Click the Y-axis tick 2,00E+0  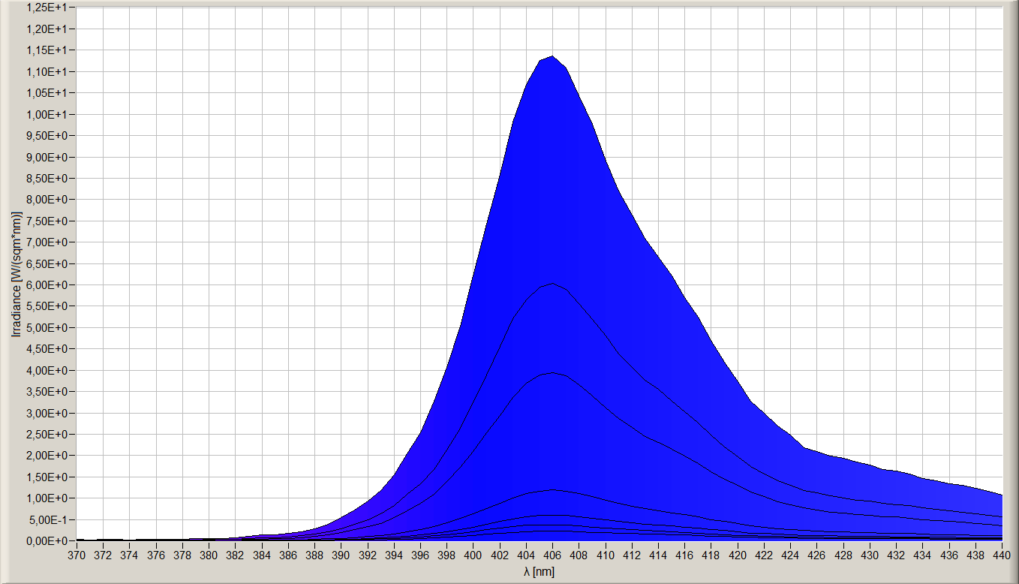tap(47, 455)
